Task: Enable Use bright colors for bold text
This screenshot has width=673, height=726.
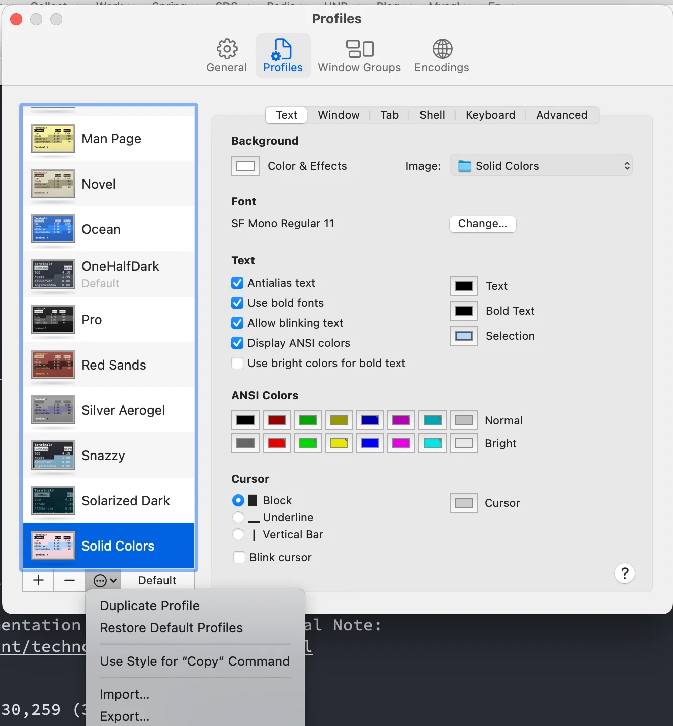Action: click(x=237, y=364)
